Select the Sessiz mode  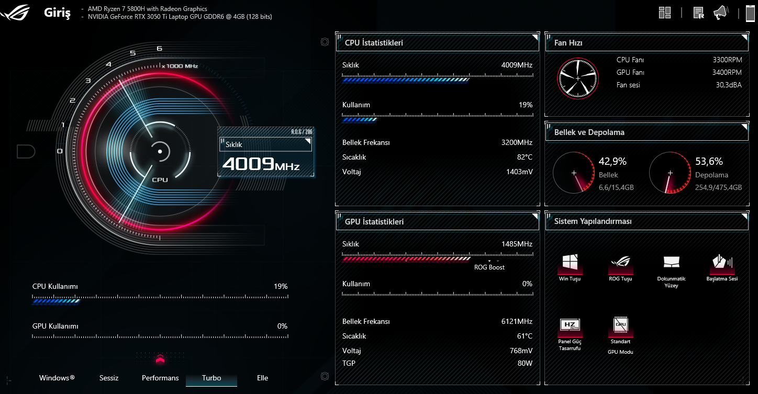(109, 378)
